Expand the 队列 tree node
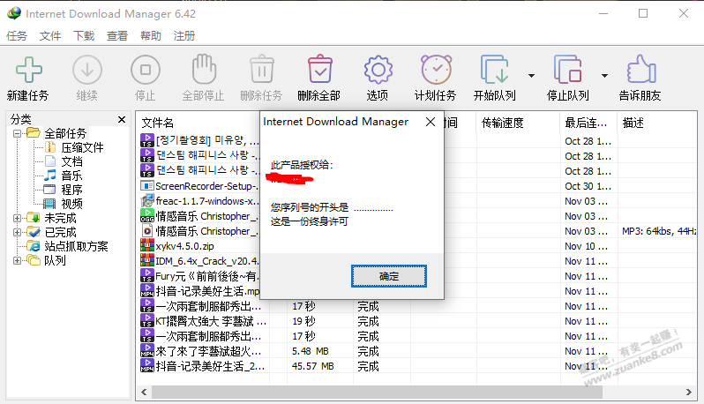Viewport: 704px width, 404px height. 18,260
